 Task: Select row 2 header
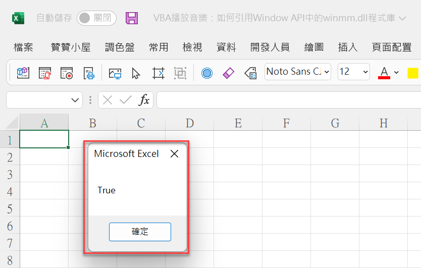[10, 156]
